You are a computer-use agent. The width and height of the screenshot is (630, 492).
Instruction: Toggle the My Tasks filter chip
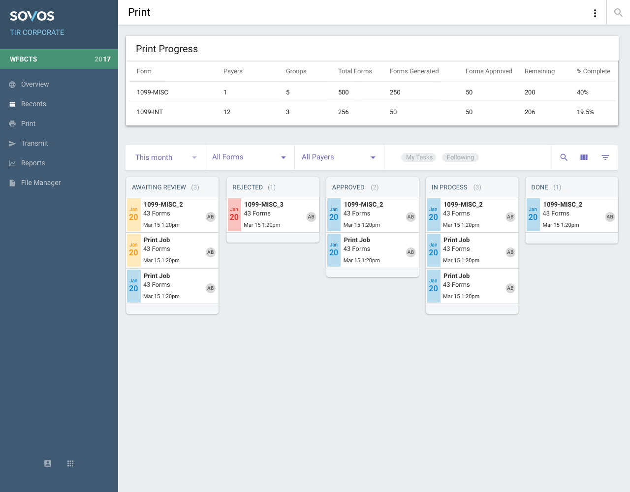(419, 157)
